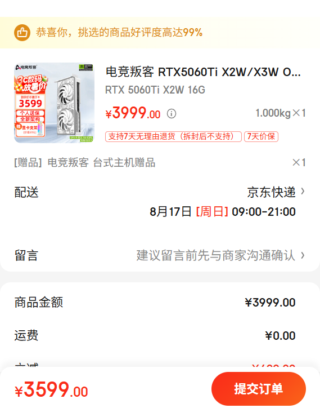The height and width of the screenshot is (408, 320).
Task: Open the 赠品 电竞叛客 台式主机赠品 row
Action: point(160,163)
